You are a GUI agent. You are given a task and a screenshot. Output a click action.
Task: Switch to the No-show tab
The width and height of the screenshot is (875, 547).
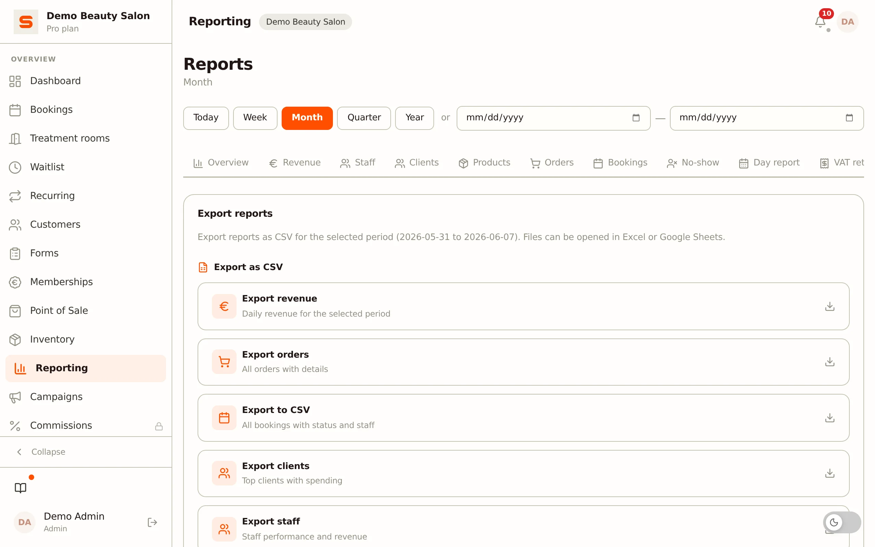(x=693, y=163)
